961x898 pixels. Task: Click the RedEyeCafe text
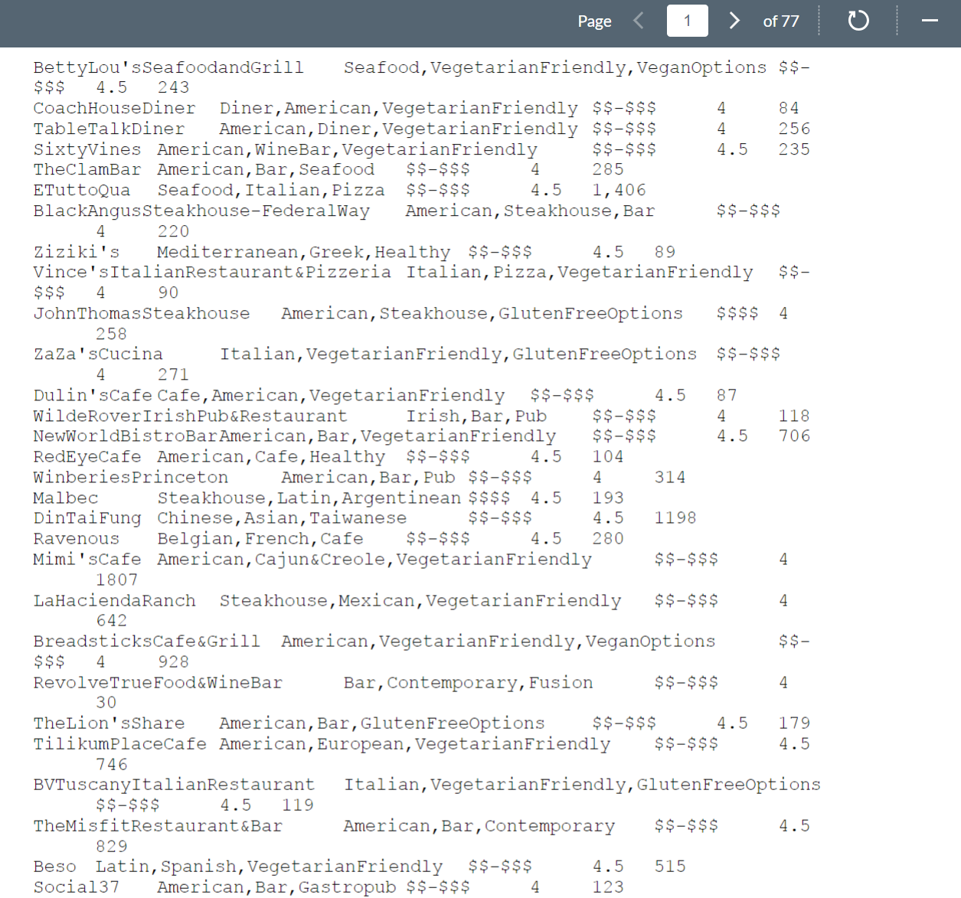pos(87,456)
